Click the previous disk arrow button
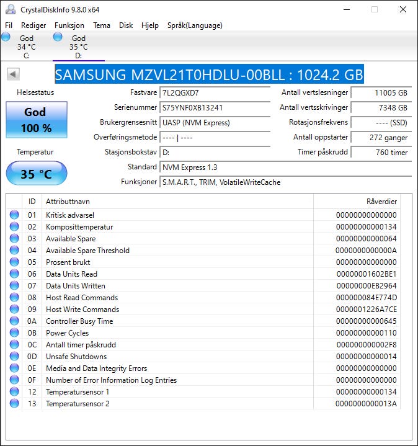 [x=13, y=74]
